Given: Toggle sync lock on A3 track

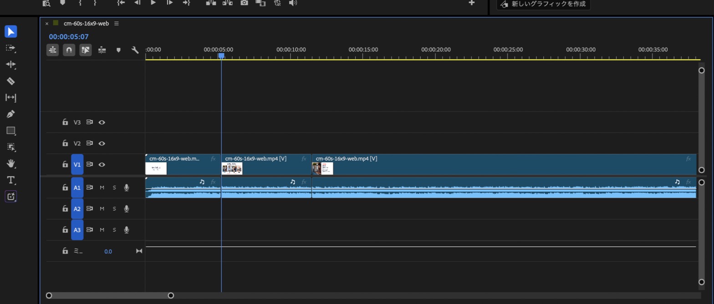Looking at the screenshot, I should 90,230.
